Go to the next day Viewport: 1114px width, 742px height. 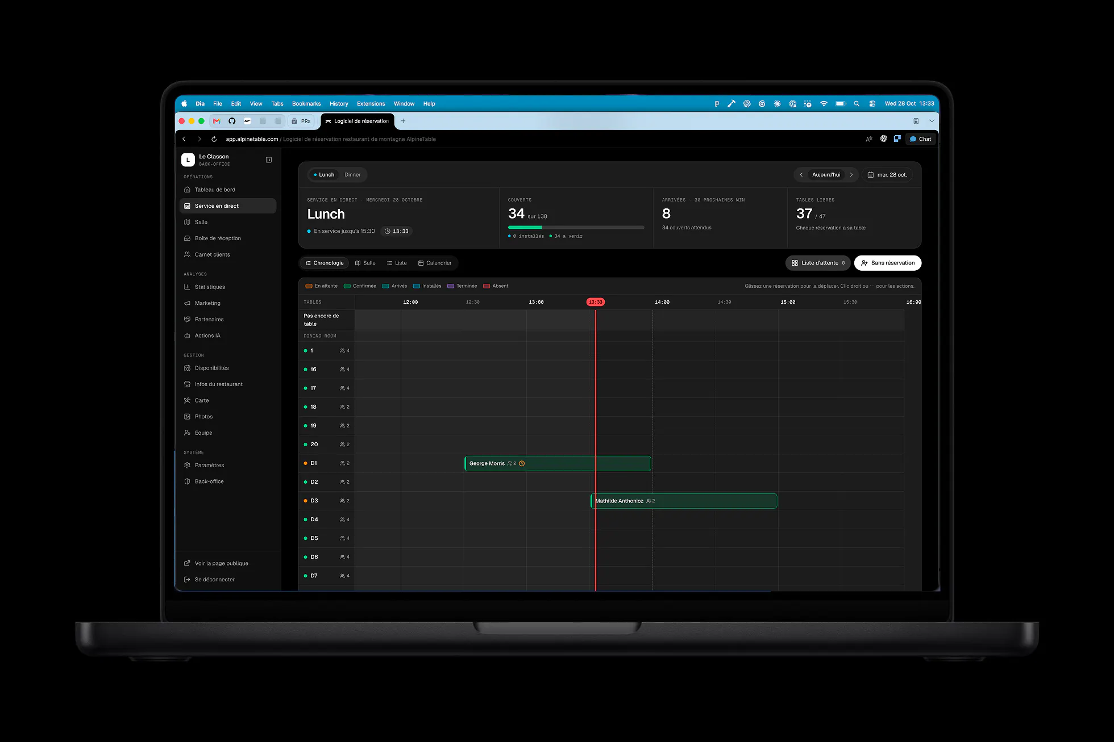point(851,175)
